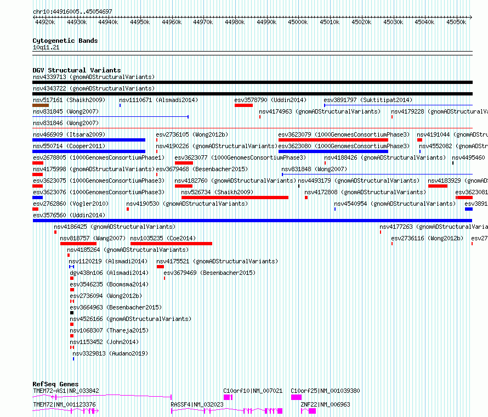The width and height of the screenshot is (488, 417).
Task: Click the nsv4339713 gnomAD variant label
Action: coord(94,77)
